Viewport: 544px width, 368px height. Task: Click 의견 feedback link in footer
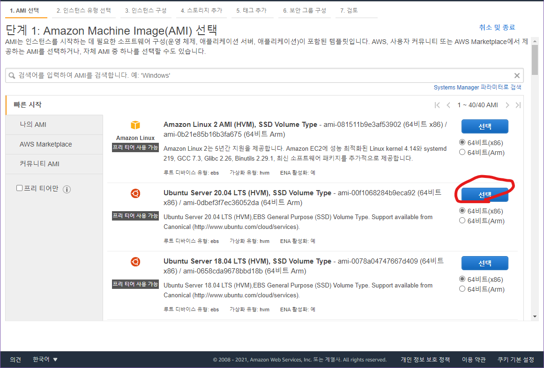point(15,359)
